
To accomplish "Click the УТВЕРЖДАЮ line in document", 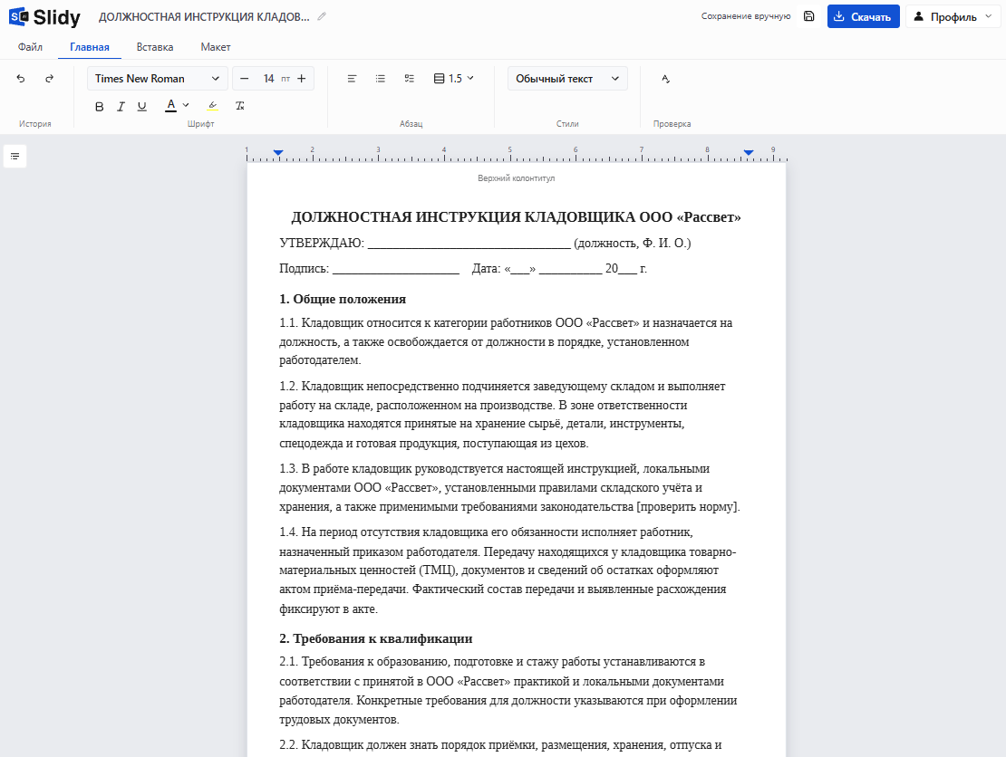I will (x=485, y=243).
